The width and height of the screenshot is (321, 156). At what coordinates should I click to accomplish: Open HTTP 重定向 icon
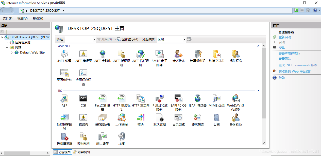(x=140, y=98)
